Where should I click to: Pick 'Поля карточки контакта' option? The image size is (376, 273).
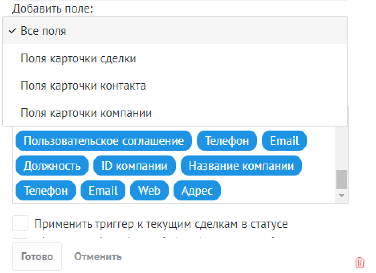point(175,86)
